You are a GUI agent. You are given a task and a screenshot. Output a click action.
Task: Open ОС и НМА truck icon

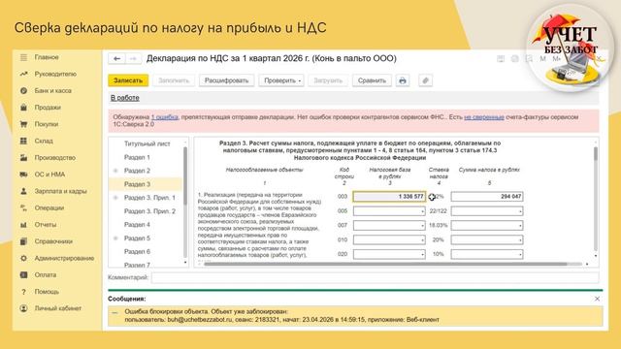[23, 174]
